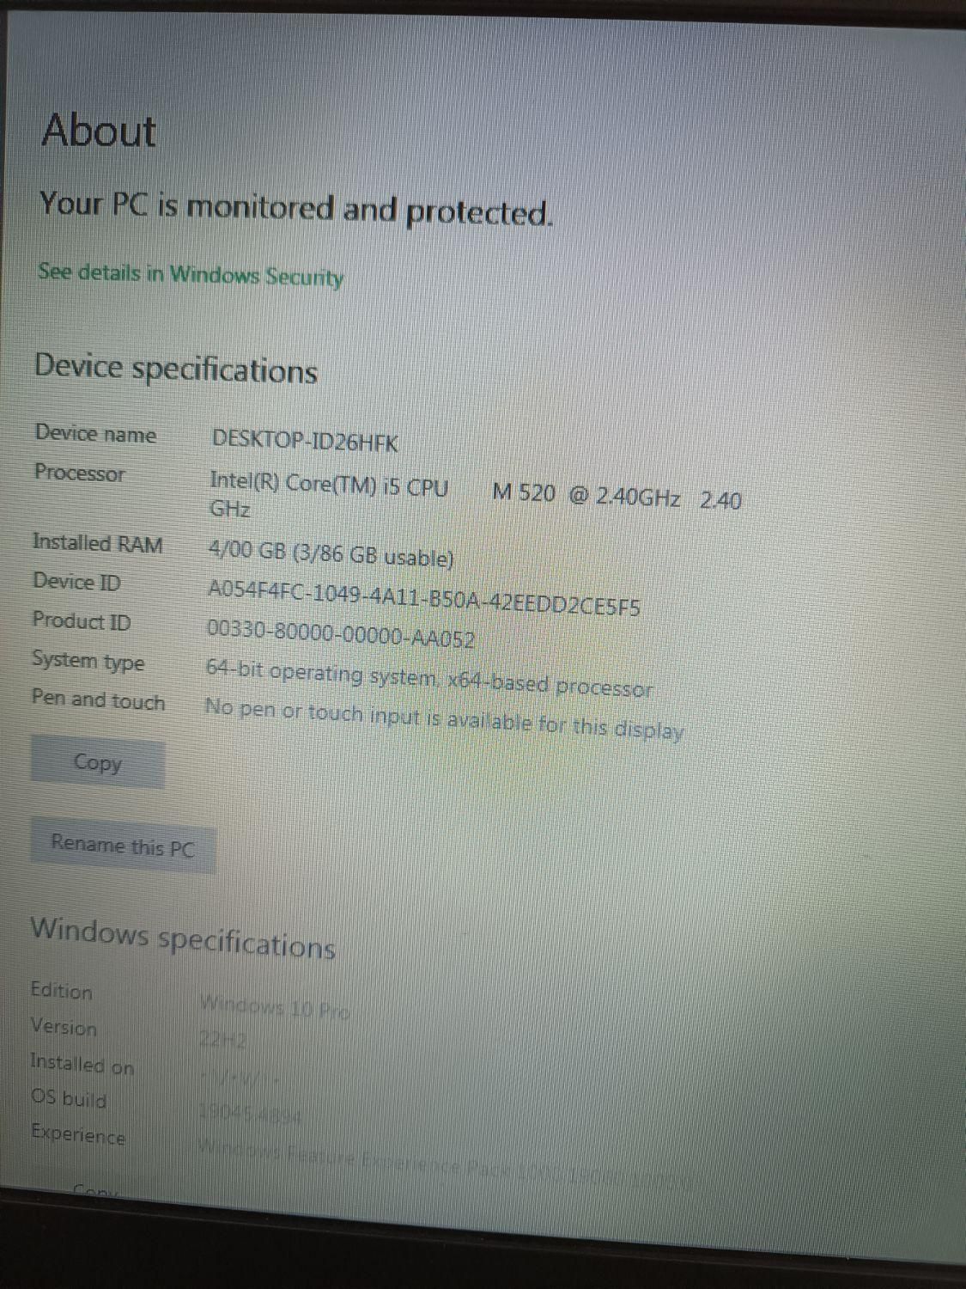Image resolution: width=966 pixels, height=1289 pixels.
Task: Select the 4/00 GB installed RAM value
Action: 331,554
